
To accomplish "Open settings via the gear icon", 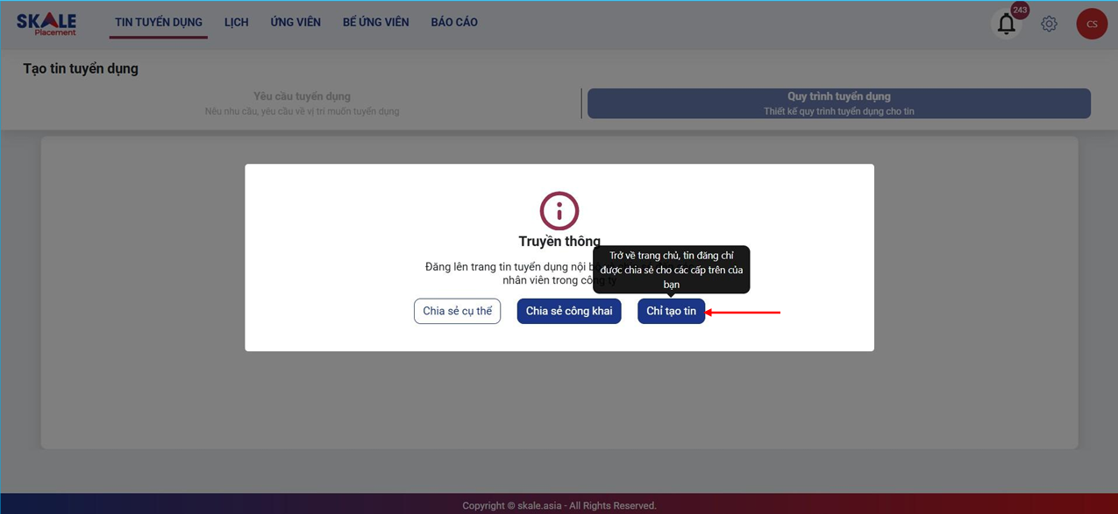I will tap(1049, 24).
